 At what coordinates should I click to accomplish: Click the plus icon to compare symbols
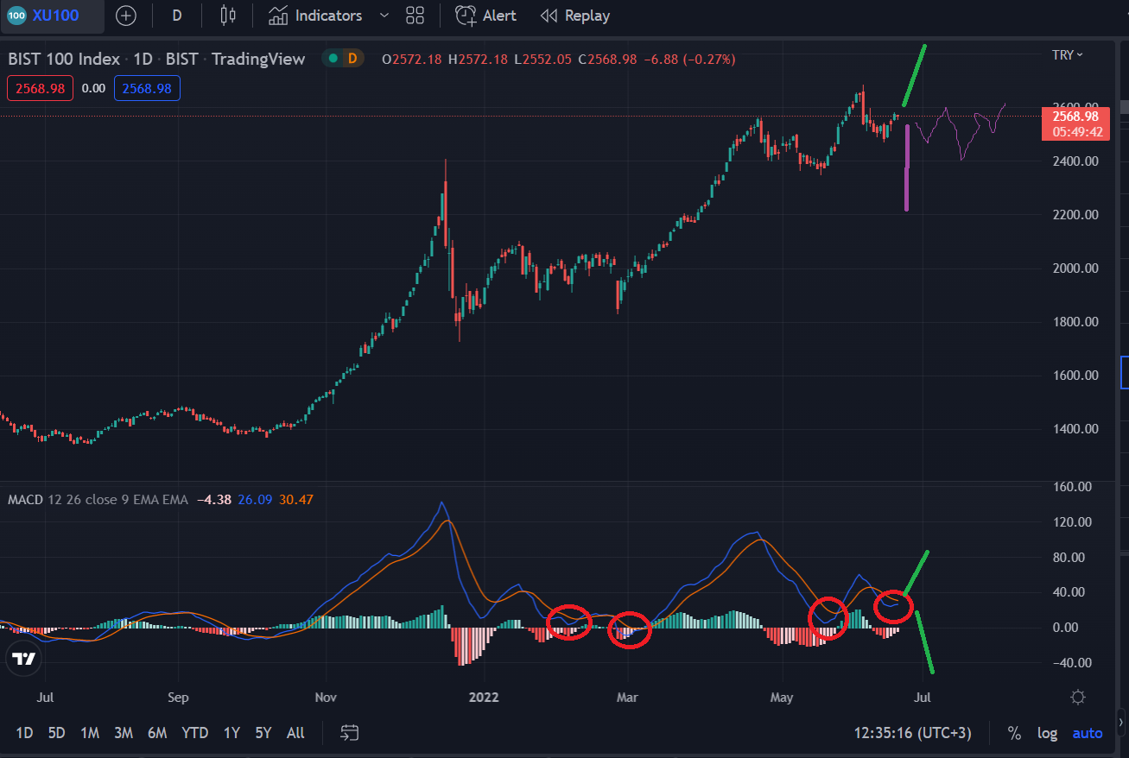point(126,16)
